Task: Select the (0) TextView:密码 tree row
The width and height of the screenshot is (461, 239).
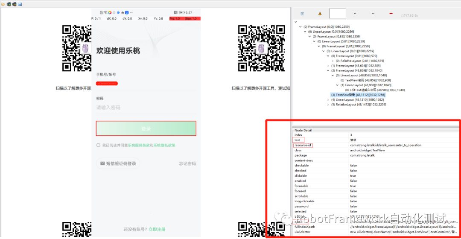Action: click(365, 80)
